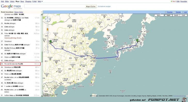Open the Web link in top bar

[2, 2]
